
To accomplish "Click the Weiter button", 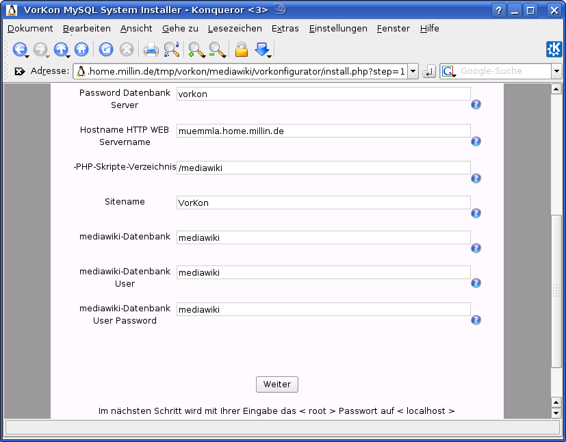I will tap(277, 385).
